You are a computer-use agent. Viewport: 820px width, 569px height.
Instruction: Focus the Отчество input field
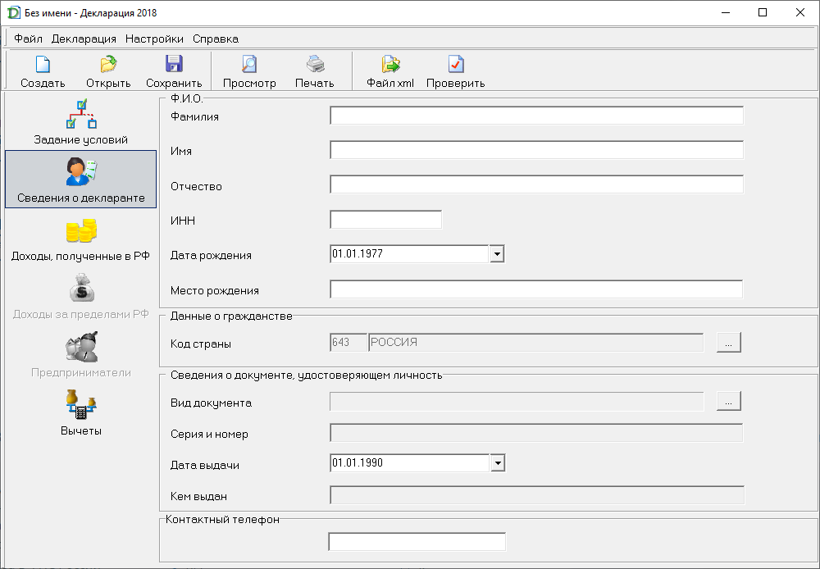click(536, 184)
